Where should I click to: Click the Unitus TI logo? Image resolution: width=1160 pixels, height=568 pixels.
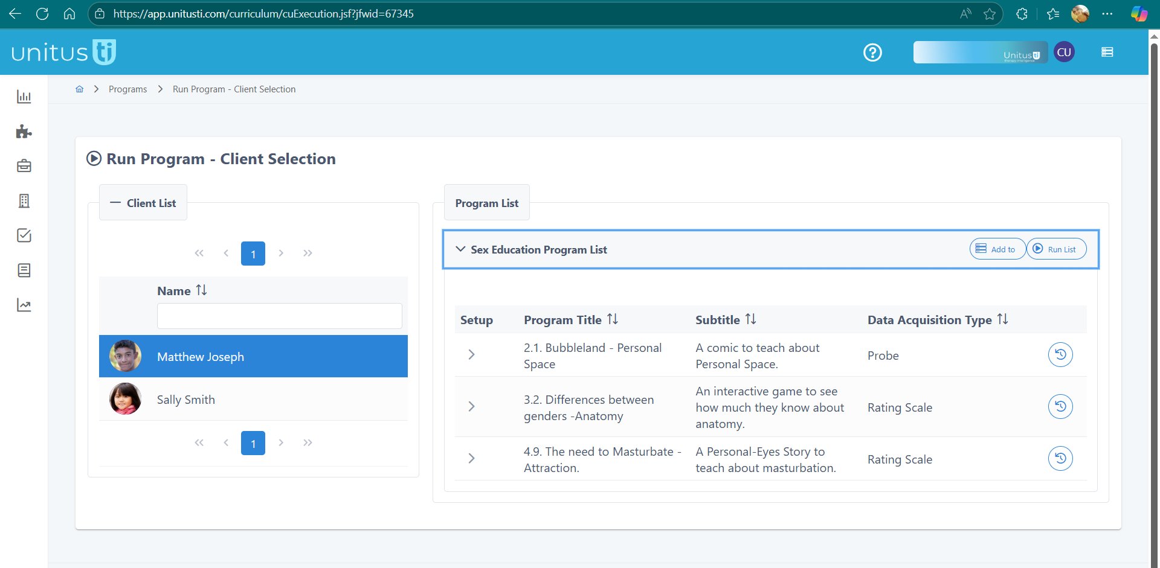(63, 53)
